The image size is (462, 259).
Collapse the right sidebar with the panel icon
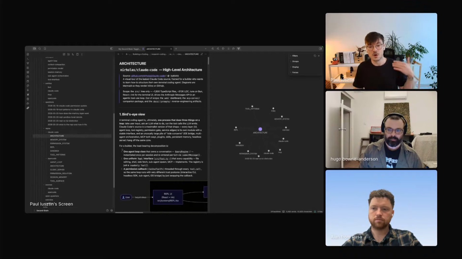coord(320,49)
